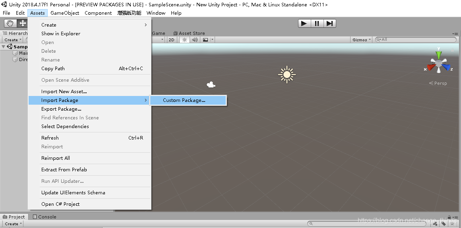Choose Custom Package...
Image resolution: width=461 pixels, height=228 pixels.
click(188, 100)
